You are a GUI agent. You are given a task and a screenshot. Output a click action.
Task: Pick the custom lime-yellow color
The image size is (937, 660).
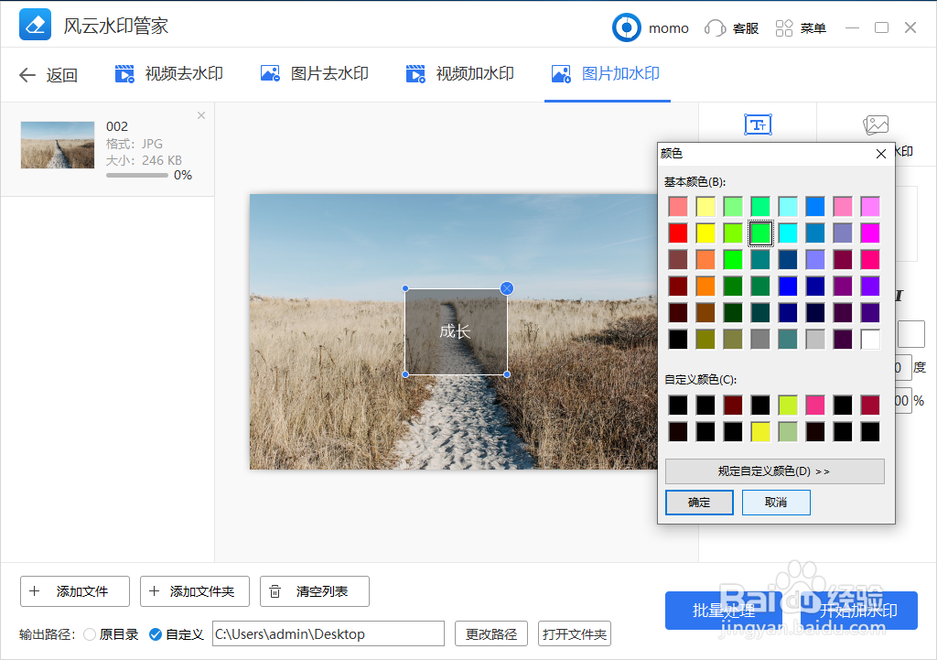click(x=788, y=405)
